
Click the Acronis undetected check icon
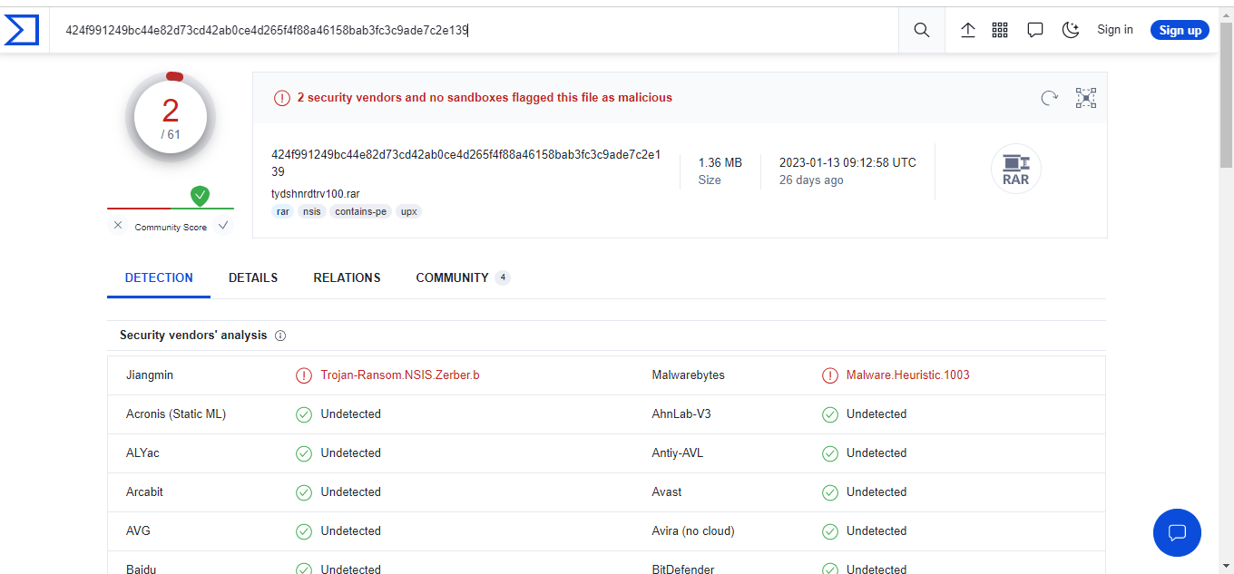304,414
